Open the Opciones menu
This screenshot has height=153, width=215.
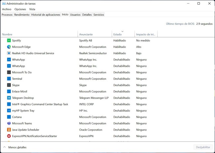tap(20, 9)
